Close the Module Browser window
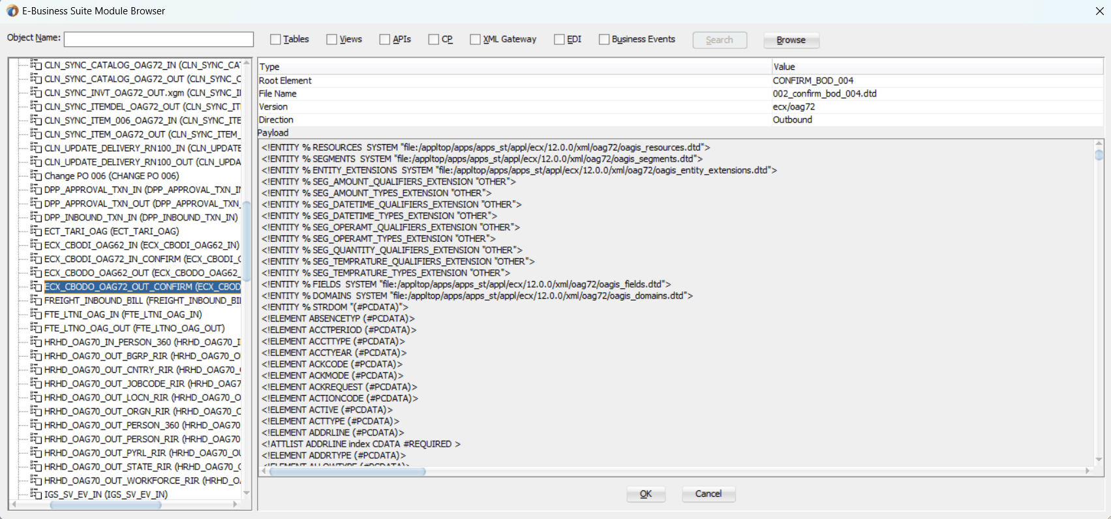 pos(1099,11)
